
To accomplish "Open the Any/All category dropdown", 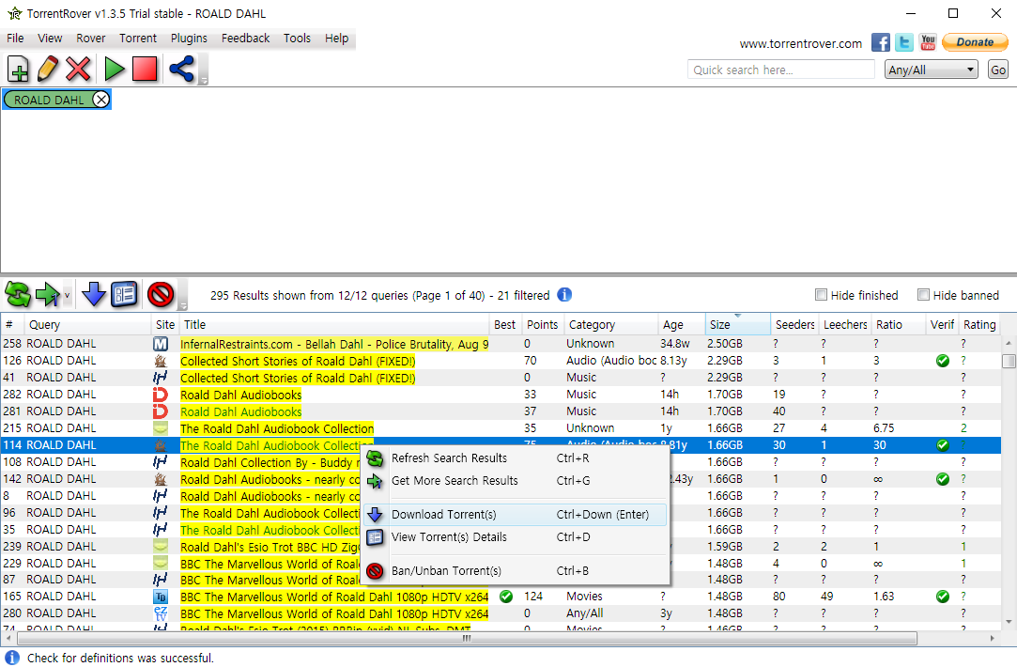I will click(x=931, y=70).
